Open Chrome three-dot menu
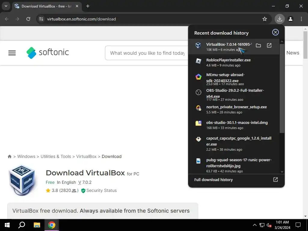 (x=301, y=19)
